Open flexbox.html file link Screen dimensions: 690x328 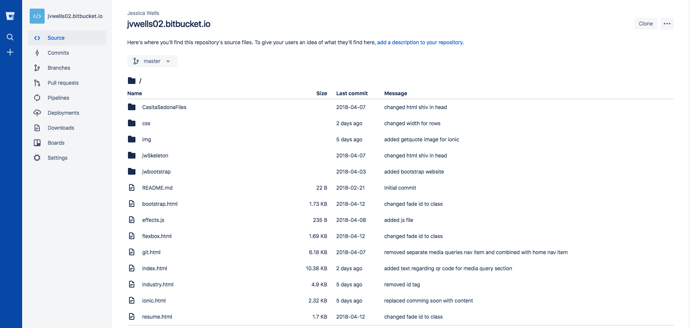click(x=157, y=236)
